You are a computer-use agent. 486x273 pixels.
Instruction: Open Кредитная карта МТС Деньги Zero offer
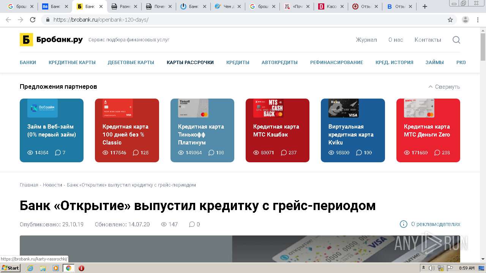tap(428, 130)
